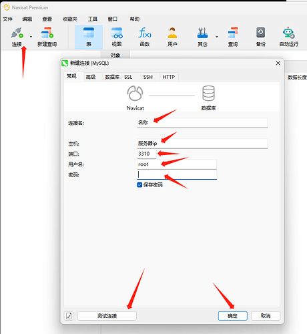Open 新建查询 (New Query) toolbar icon

pyautogui.click(x=47, y=33)
